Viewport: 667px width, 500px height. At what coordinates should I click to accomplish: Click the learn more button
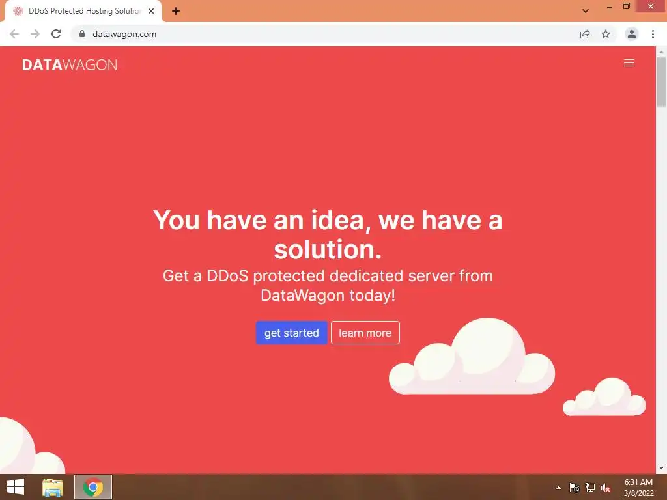coord(365,333)
